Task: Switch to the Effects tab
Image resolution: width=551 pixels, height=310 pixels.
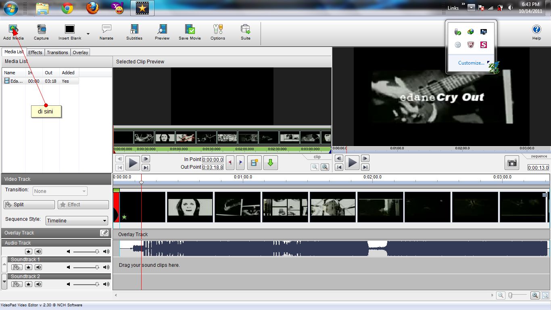Action: pos(35,52)
